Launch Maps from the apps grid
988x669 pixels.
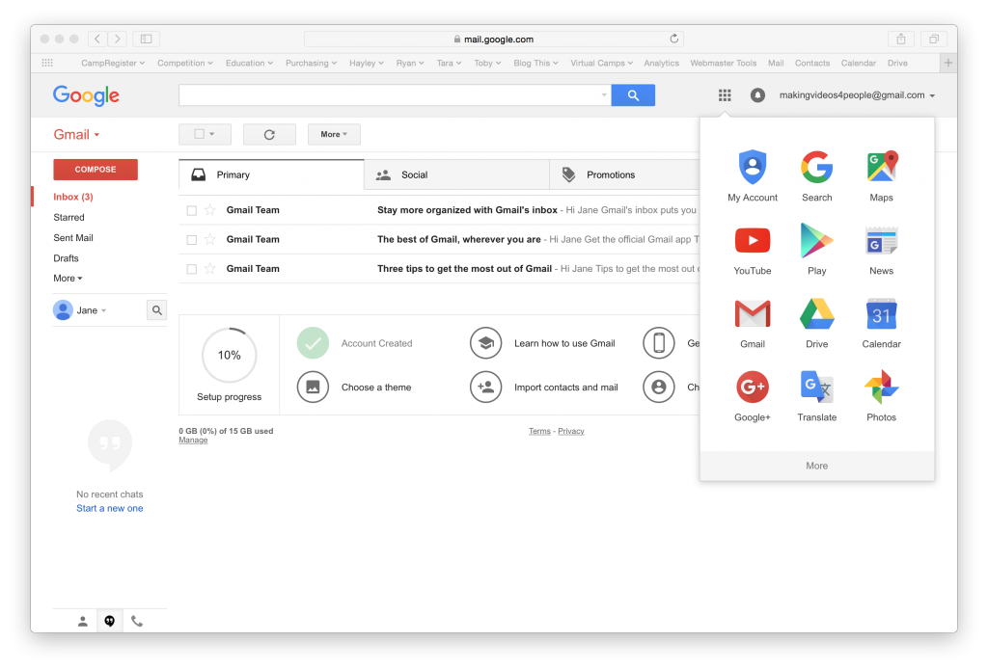(881, 175)
